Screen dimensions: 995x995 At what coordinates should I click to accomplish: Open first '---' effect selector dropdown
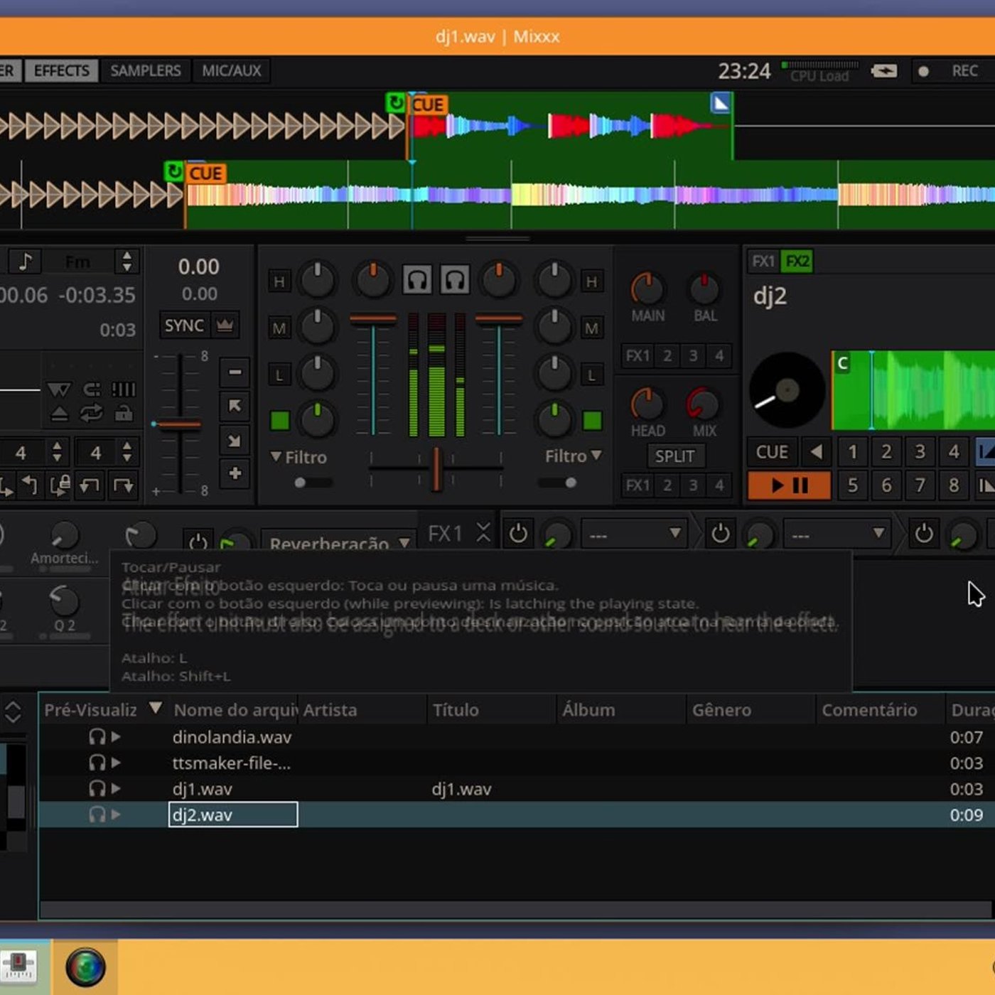tap(634, 534)
